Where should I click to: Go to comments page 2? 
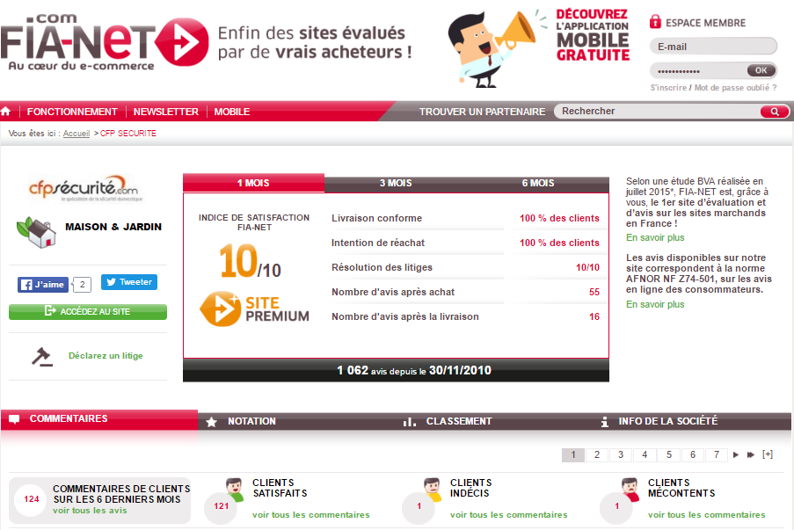coord(597,454)
